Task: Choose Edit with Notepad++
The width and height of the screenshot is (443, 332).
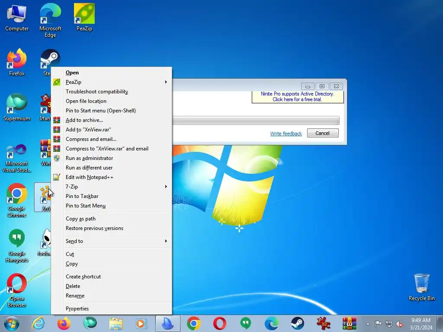Action: tap(112, 177)
